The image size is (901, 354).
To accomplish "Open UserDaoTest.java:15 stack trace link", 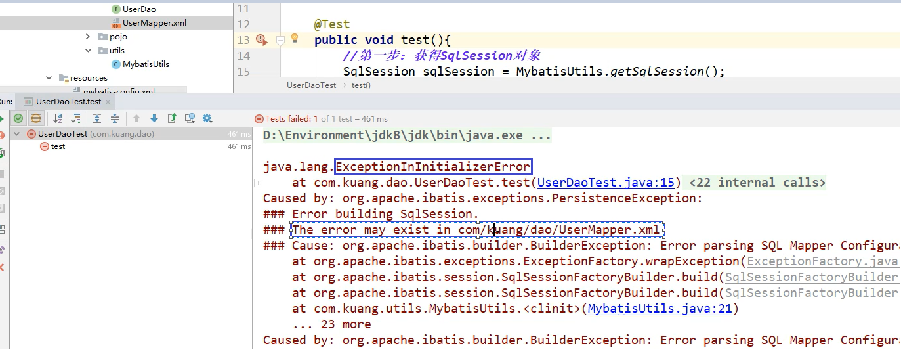I will 606,183.
